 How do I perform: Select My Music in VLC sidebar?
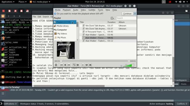pos(65,37)
